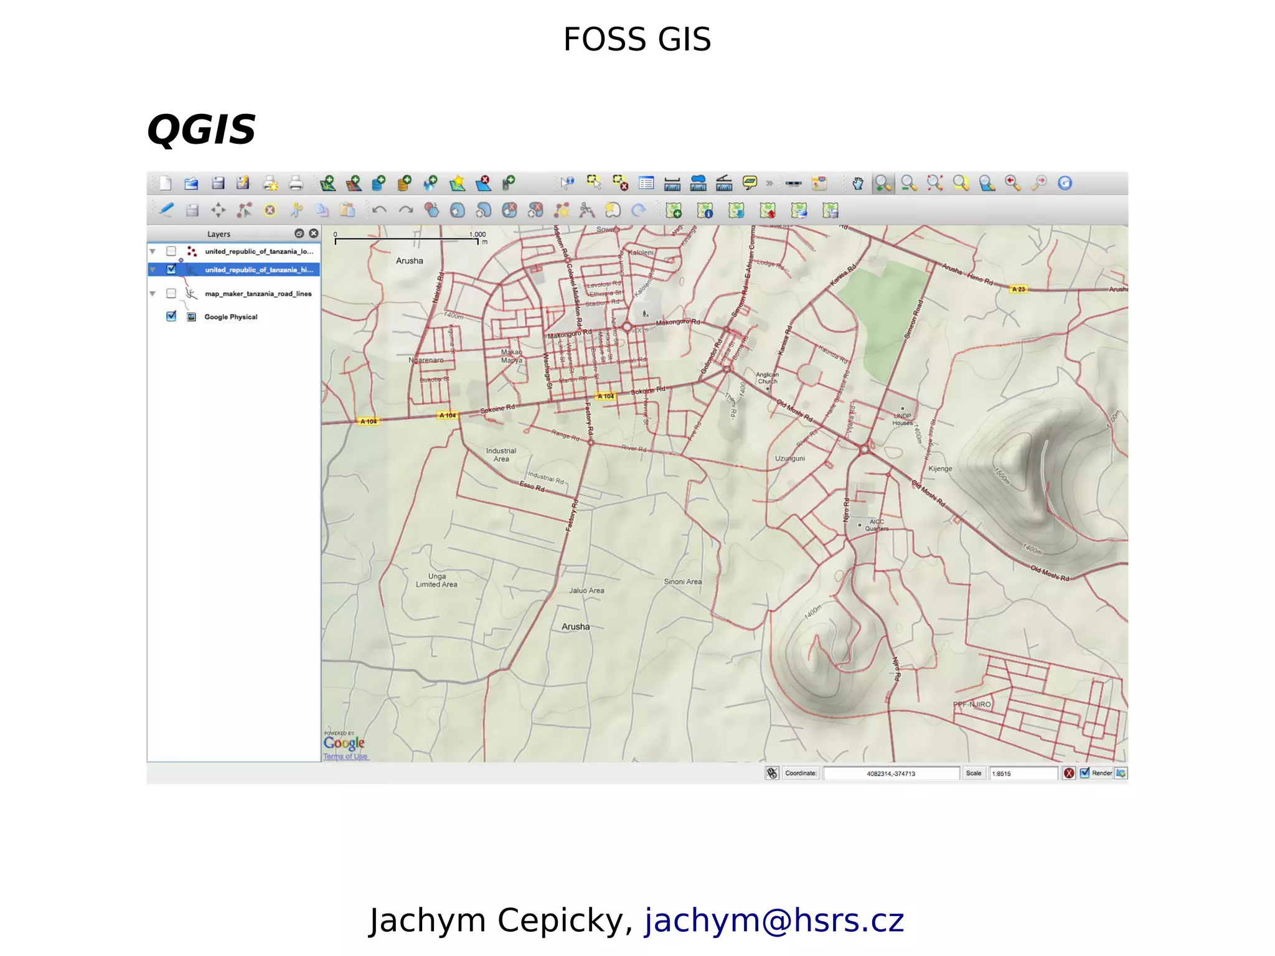Undock the Layers panel
The width and height of the screenshot is (1275, 956).
point(299,233)
